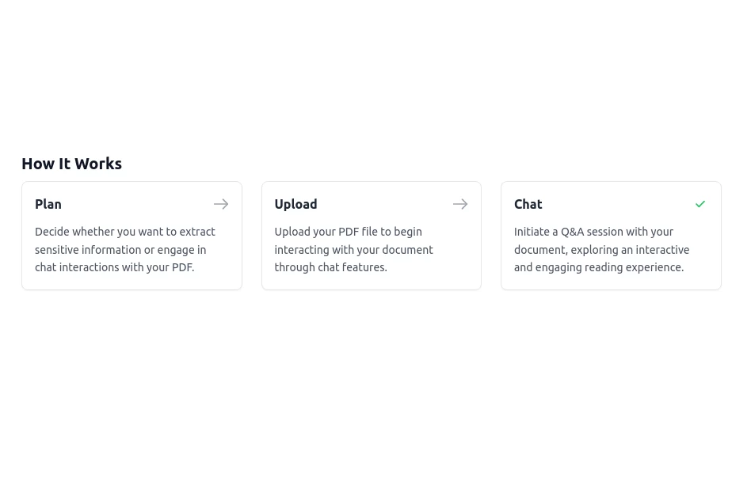Screen dimensions: 751x480
Task: Click the word "Works" in the heading
Action: [x=98, y=164]
